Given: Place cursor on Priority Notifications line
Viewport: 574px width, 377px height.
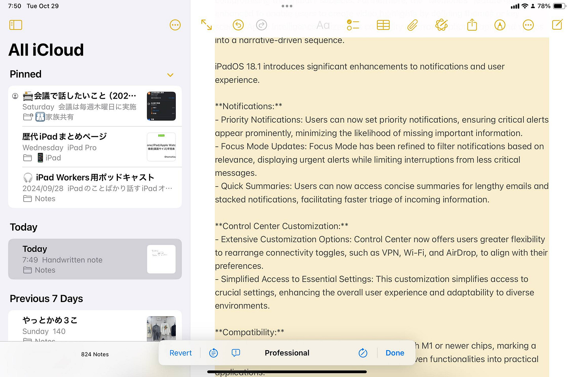Looking at the screenshot, I should coord(382,119).
